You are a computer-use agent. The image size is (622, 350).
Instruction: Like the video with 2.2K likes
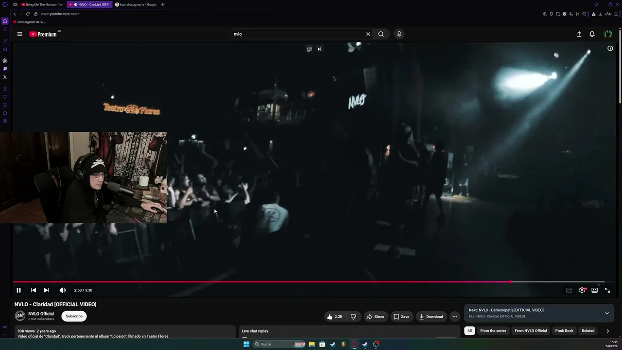point(335,317)
